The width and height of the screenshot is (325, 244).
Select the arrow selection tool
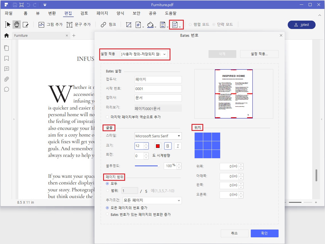[8, 25]
